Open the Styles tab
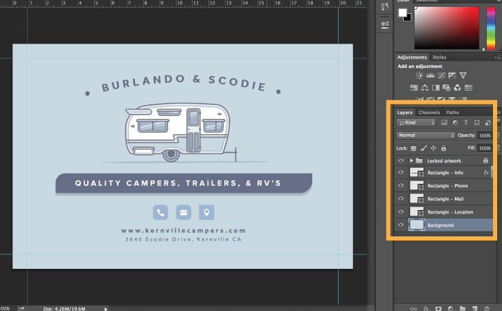The image size is (502, 311). click(440, 57)
